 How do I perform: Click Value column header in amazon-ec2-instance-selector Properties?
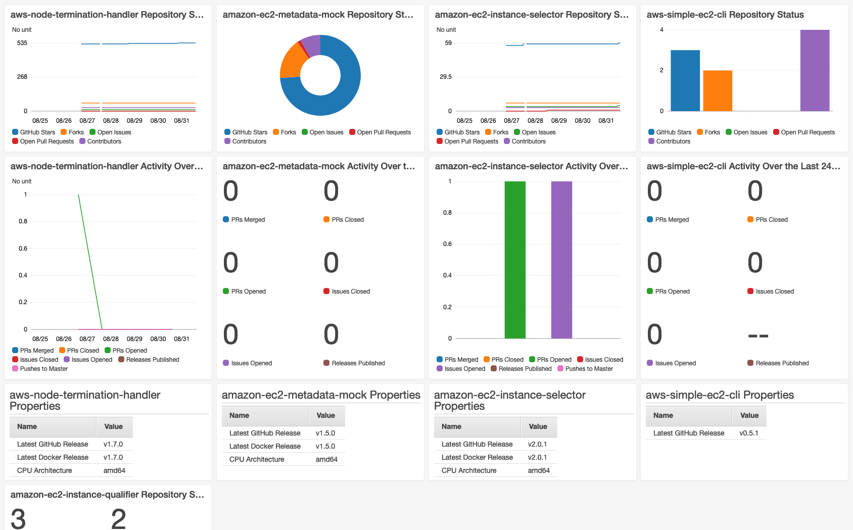pos(539,426)
